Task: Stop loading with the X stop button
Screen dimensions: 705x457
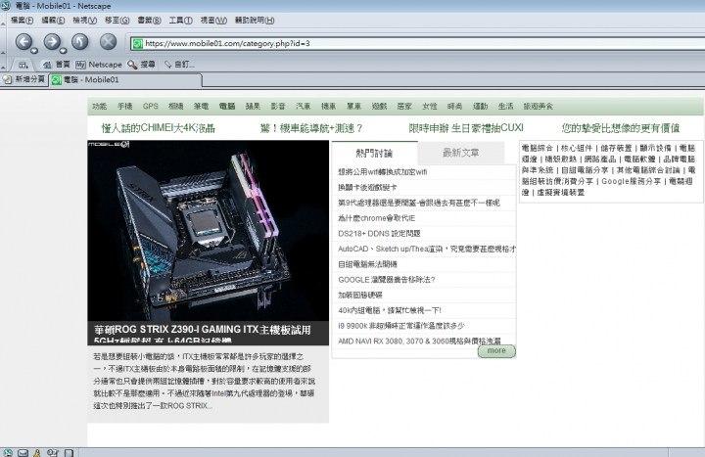Action: pos(108,42)
